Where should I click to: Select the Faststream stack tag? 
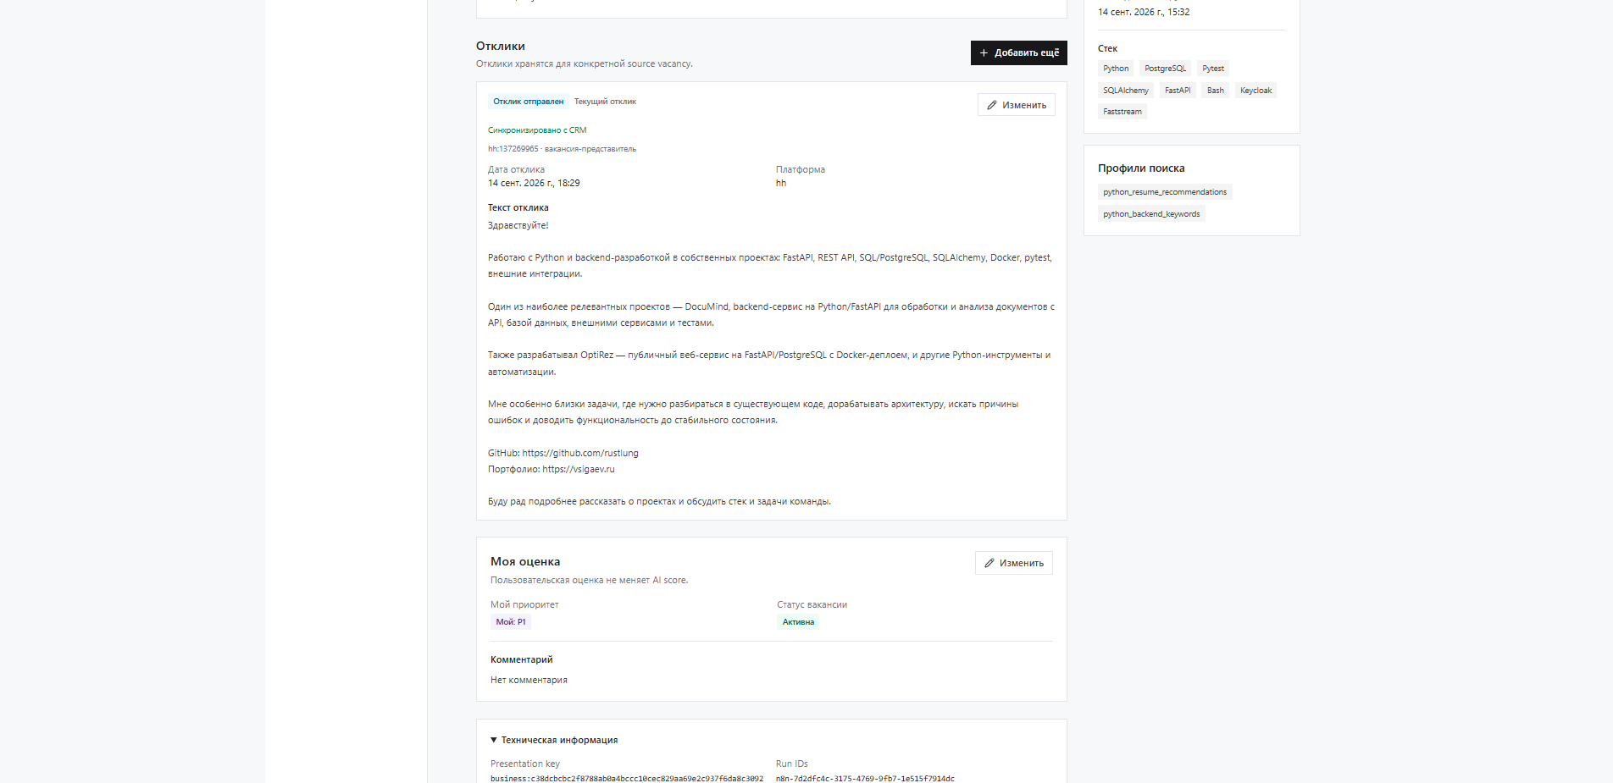[x=1122, y=112]
